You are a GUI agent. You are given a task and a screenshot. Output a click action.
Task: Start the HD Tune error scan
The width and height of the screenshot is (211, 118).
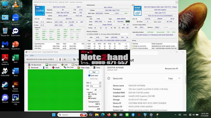pyautogui.click(x=94, y=72)
